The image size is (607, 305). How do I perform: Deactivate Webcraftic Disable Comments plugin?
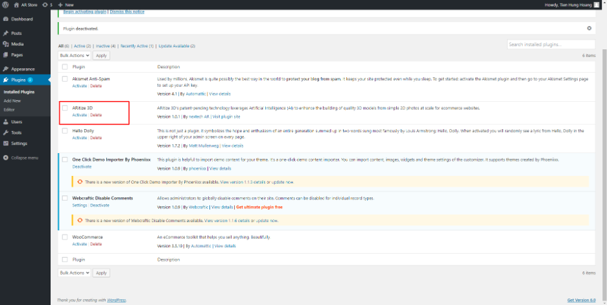(x=100, y=205)
